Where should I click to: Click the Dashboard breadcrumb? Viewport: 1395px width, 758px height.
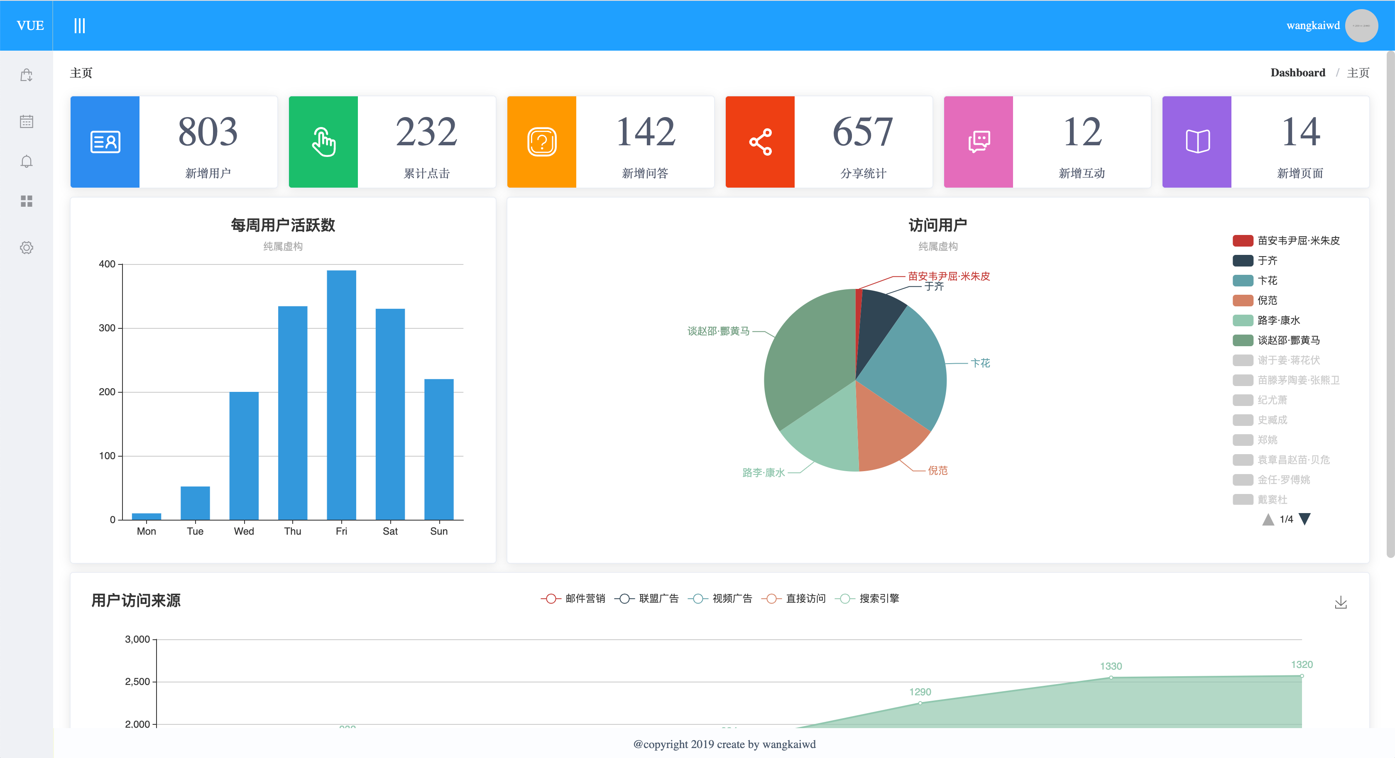pos(1297,73)
